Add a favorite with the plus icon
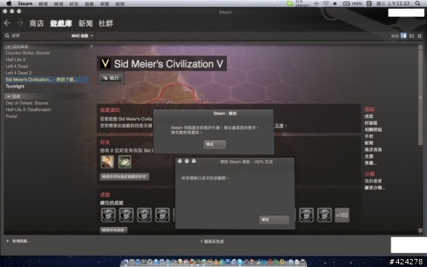Viewport: 427px width, 267px height. 92,46
